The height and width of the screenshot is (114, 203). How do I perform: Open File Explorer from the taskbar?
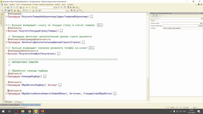(x=23, y=111)
